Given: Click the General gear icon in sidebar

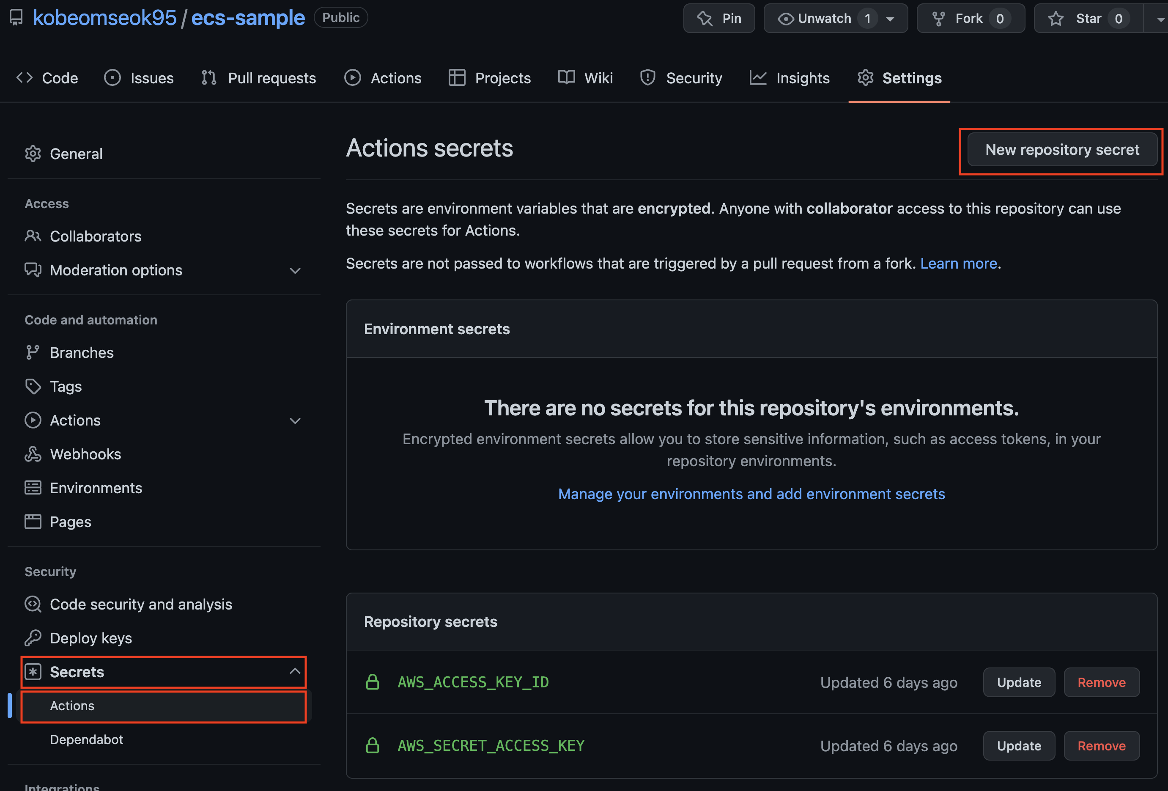Looking at the screenshot, I should (x=33, y=154).
